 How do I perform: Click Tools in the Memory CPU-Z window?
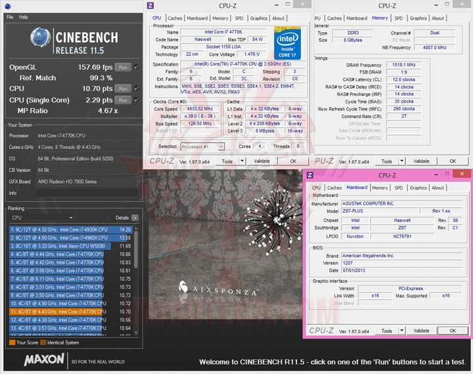(x=387, y=161)
